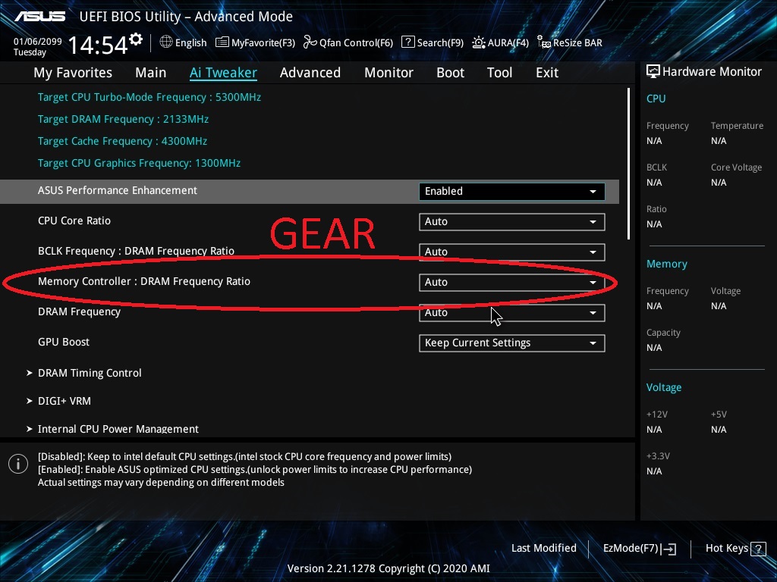Click the globe language icon
777x582 pixels.
click(166, 42)
